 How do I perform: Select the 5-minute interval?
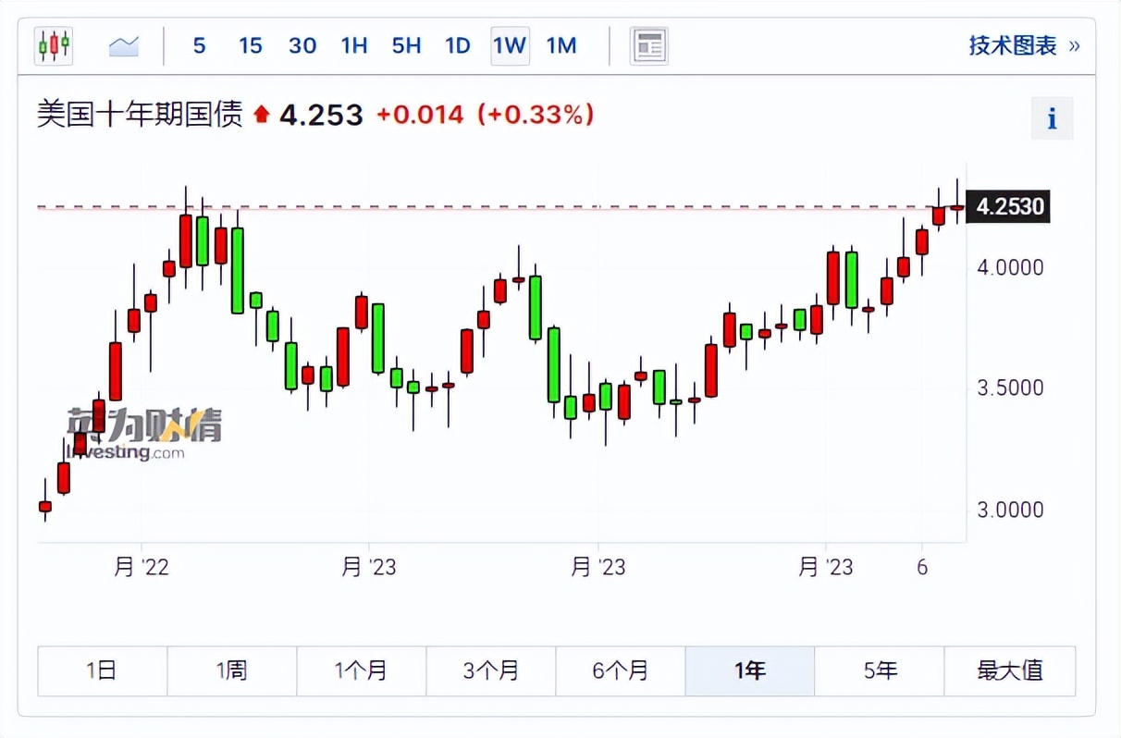tap(199, 44)
